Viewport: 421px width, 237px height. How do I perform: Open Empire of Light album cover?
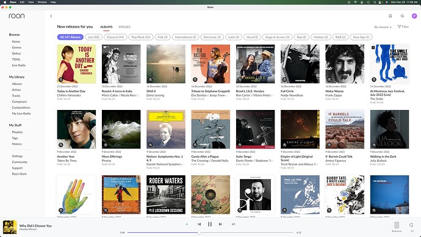[300, 129]
